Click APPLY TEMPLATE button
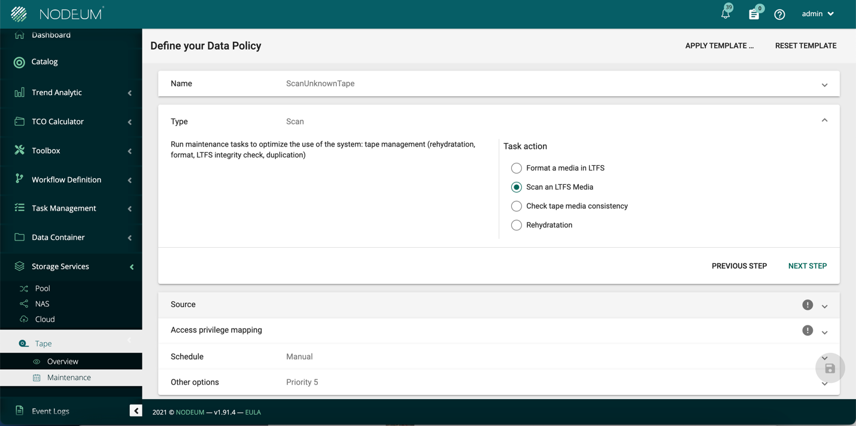 tap(719, 45)
